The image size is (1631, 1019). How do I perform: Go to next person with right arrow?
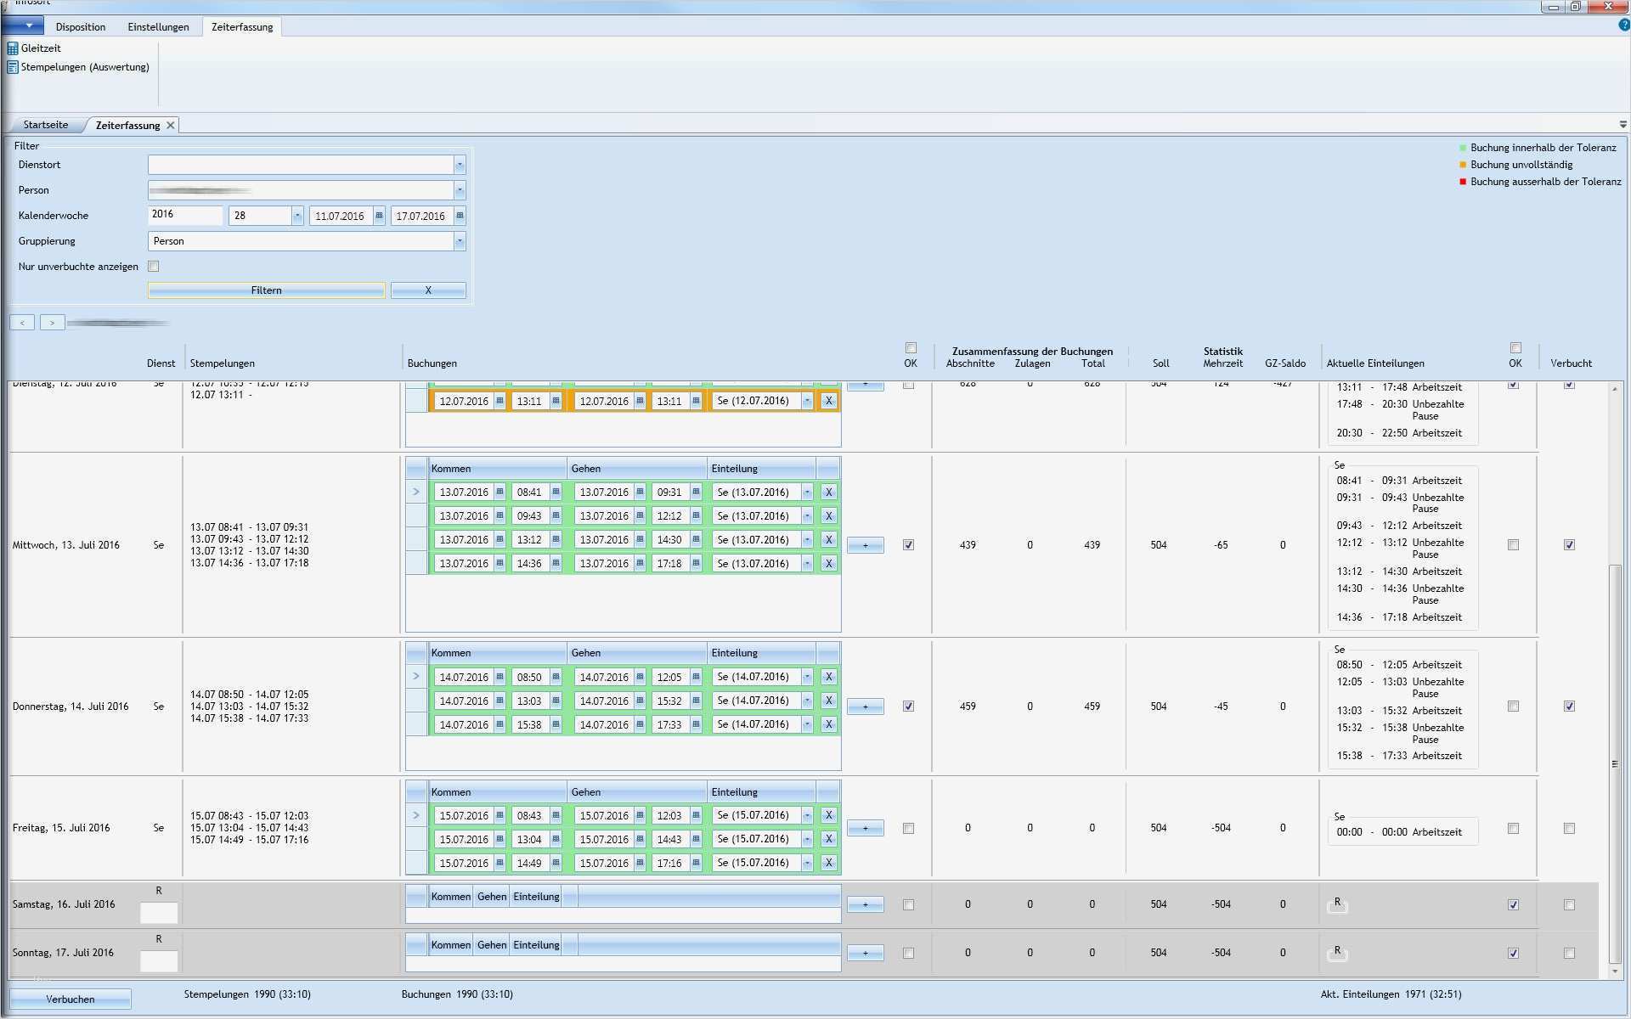[x=52, y=323]
